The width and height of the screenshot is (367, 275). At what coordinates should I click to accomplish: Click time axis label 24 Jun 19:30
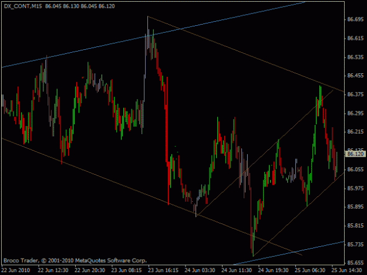[273, 270]
